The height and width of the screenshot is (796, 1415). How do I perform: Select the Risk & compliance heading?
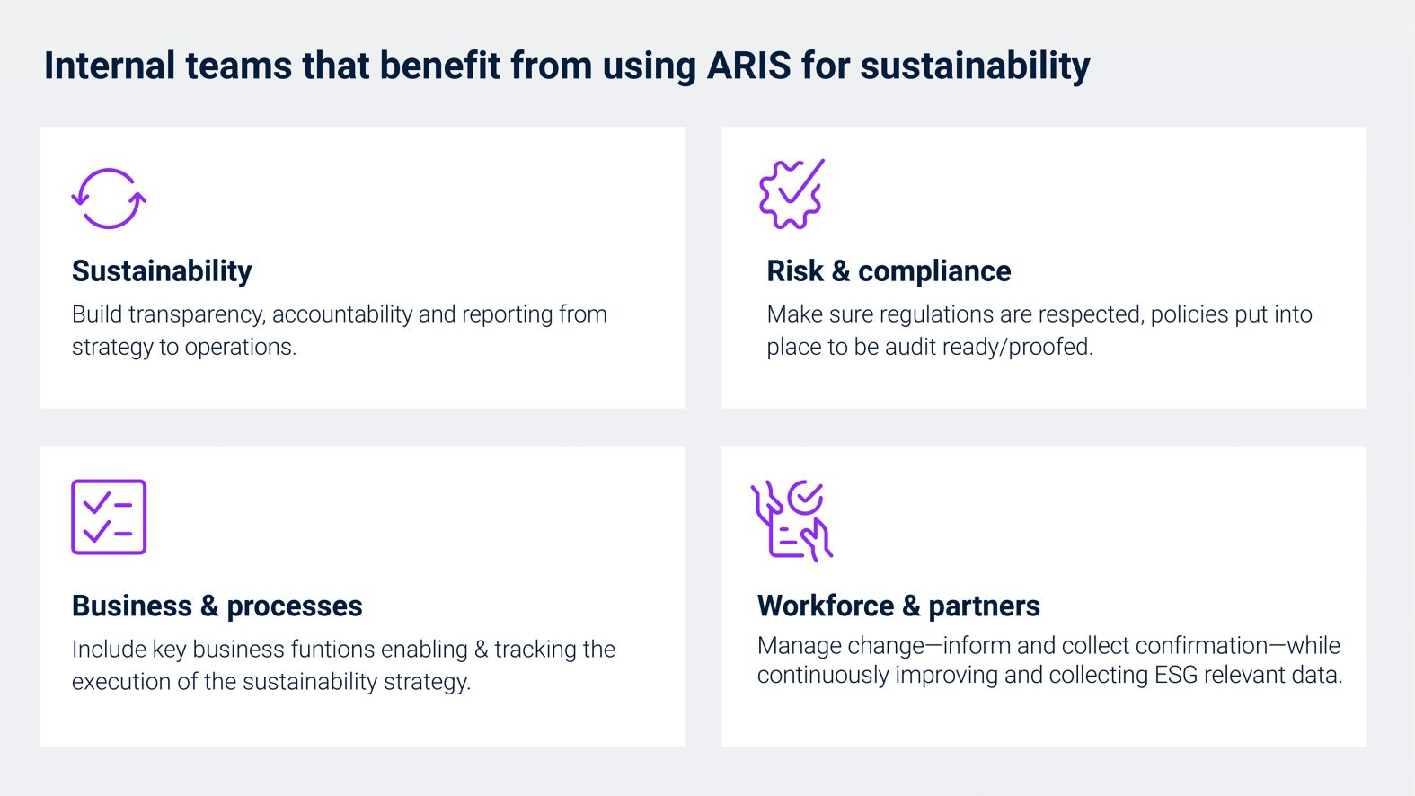click(889, 271)
